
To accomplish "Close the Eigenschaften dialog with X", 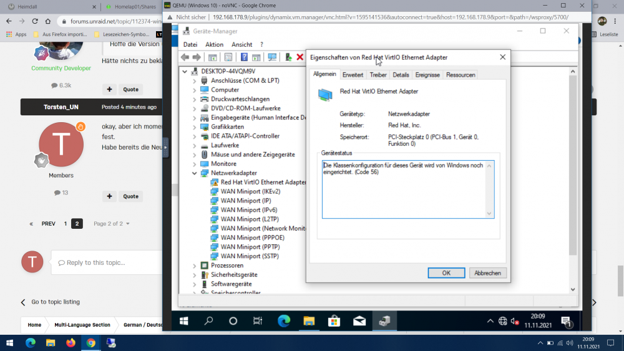I will (x=502, y=57).
